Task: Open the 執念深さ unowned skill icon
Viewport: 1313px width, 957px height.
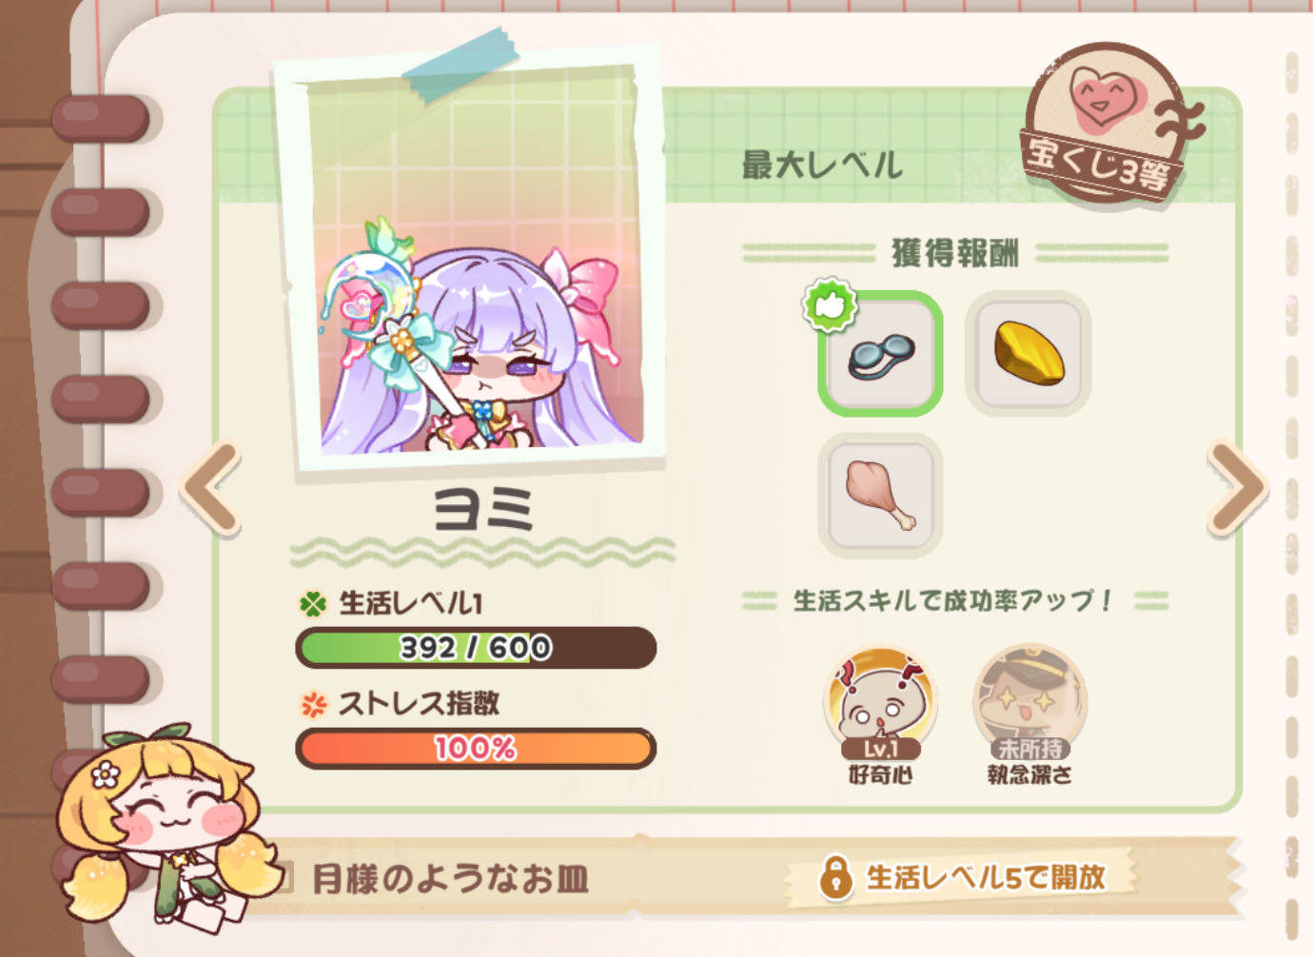Action: pos(1029,705)
